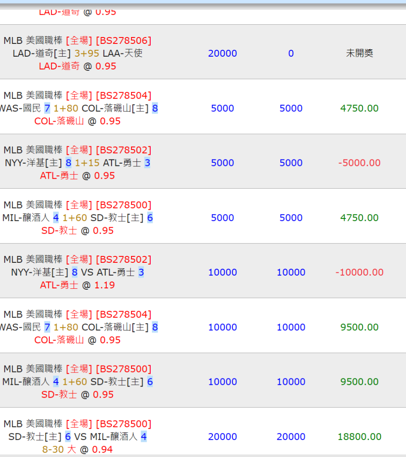Click the 20000 stake in the pending LAD row
The height and width of the screenshot is (457, 406).
[222, 53]
